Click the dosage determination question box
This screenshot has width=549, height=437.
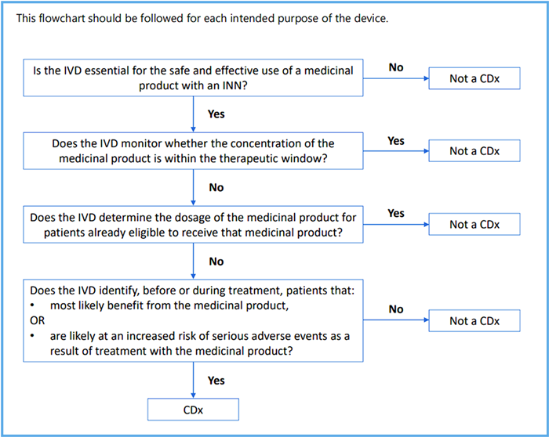point(193,225)
